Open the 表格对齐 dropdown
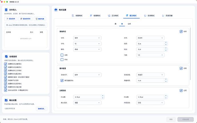 pos(87,75)
